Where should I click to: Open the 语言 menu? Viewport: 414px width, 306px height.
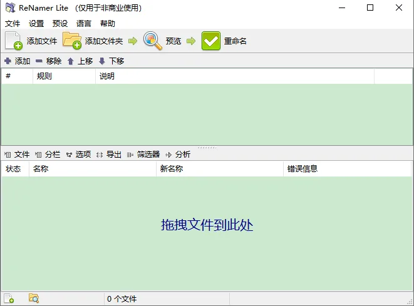click(x=84, y=24)
